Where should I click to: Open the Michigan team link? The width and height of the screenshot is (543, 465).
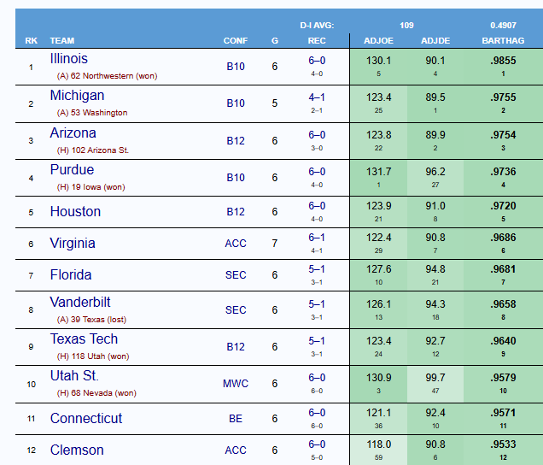pos(77,96)
